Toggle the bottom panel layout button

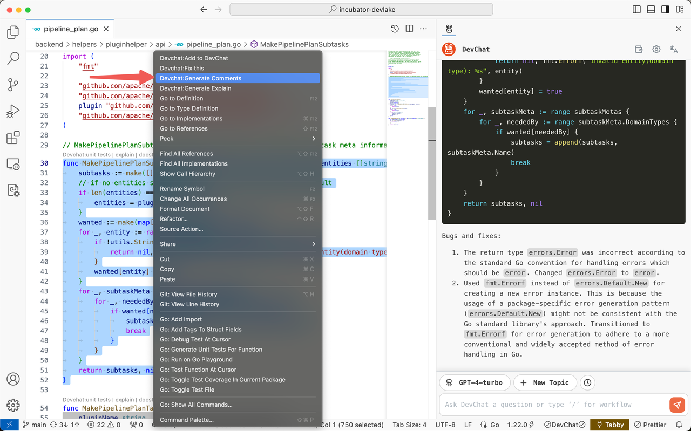coord(651,10)
